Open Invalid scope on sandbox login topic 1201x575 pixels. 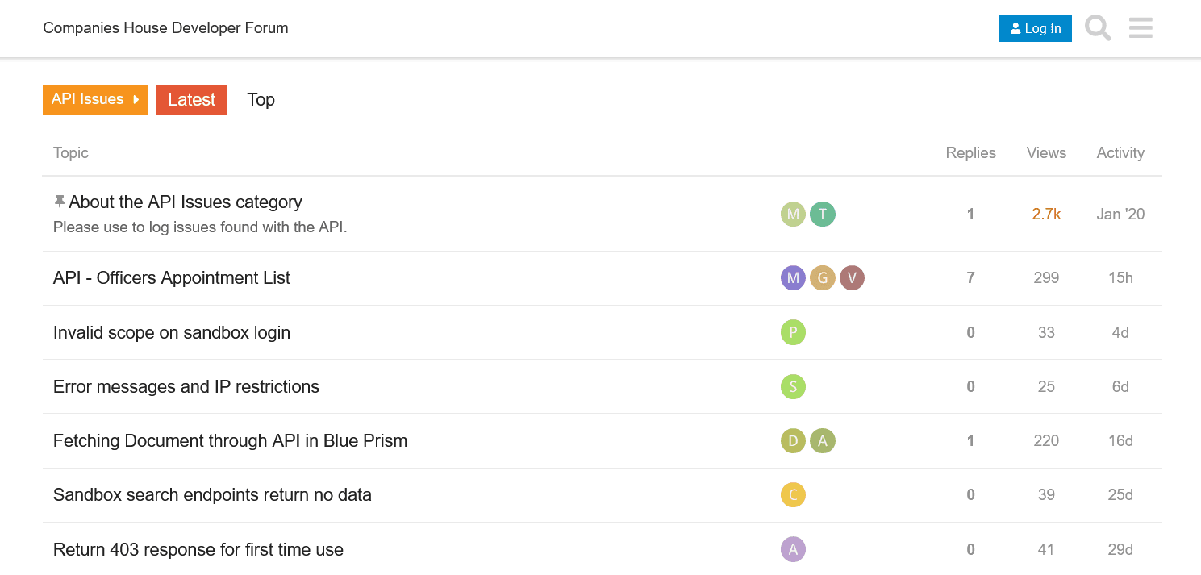coord(172,332)
